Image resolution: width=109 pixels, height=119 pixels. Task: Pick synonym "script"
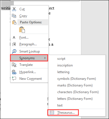[x=77, y=59]
